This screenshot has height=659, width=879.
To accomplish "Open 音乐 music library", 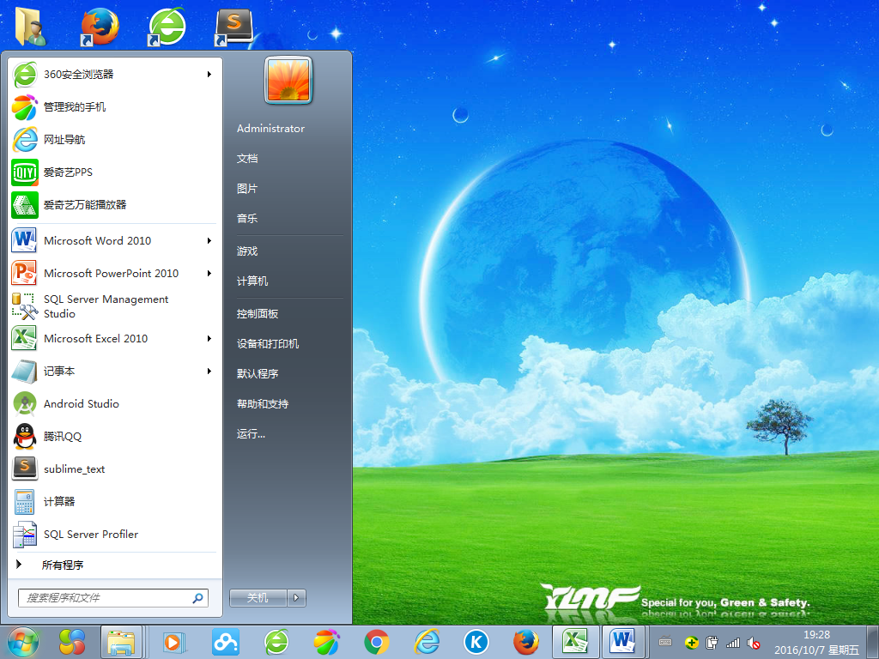I will tap(247, 219).
